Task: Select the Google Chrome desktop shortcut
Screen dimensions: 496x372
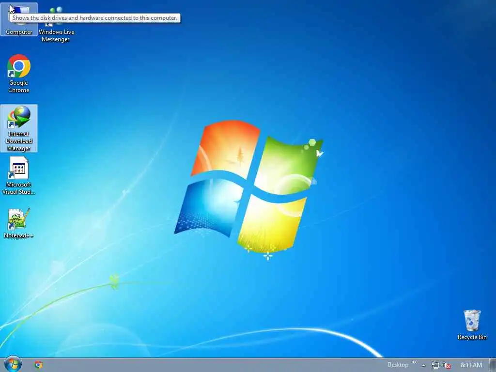Action: pyautogui.click(x=19, y=74)
